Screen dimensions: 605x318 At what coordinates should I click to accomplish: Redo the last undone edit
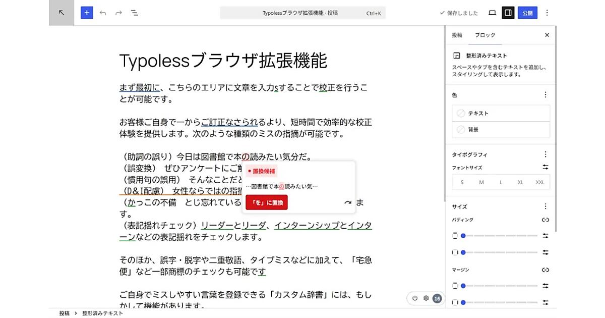click(118, 13)
